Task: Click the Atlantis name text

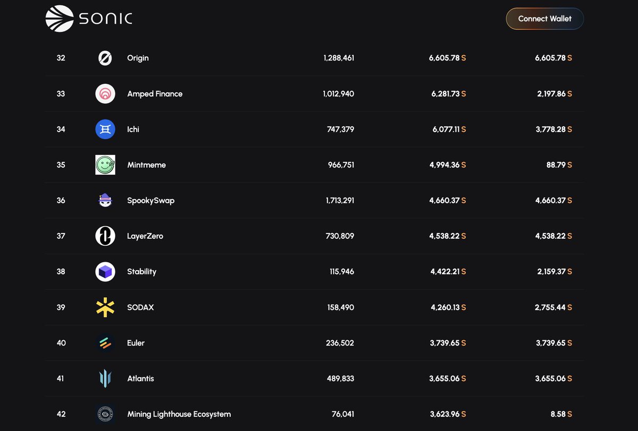Action: coord(141,378)
